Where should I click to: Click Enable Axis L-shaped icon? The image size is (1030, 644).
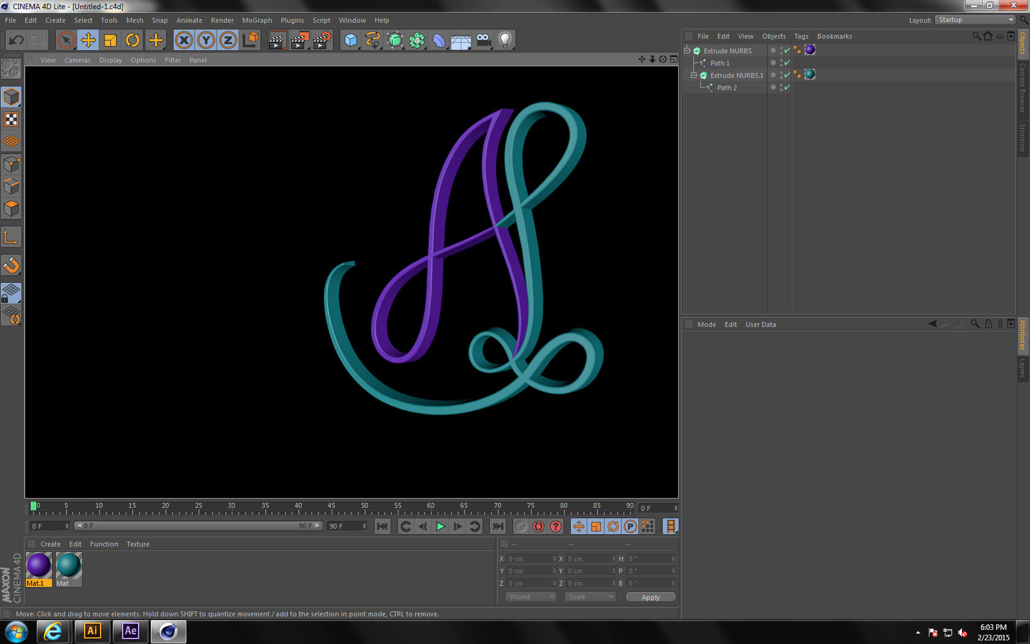pyautogui.click(x=11, y=237)
